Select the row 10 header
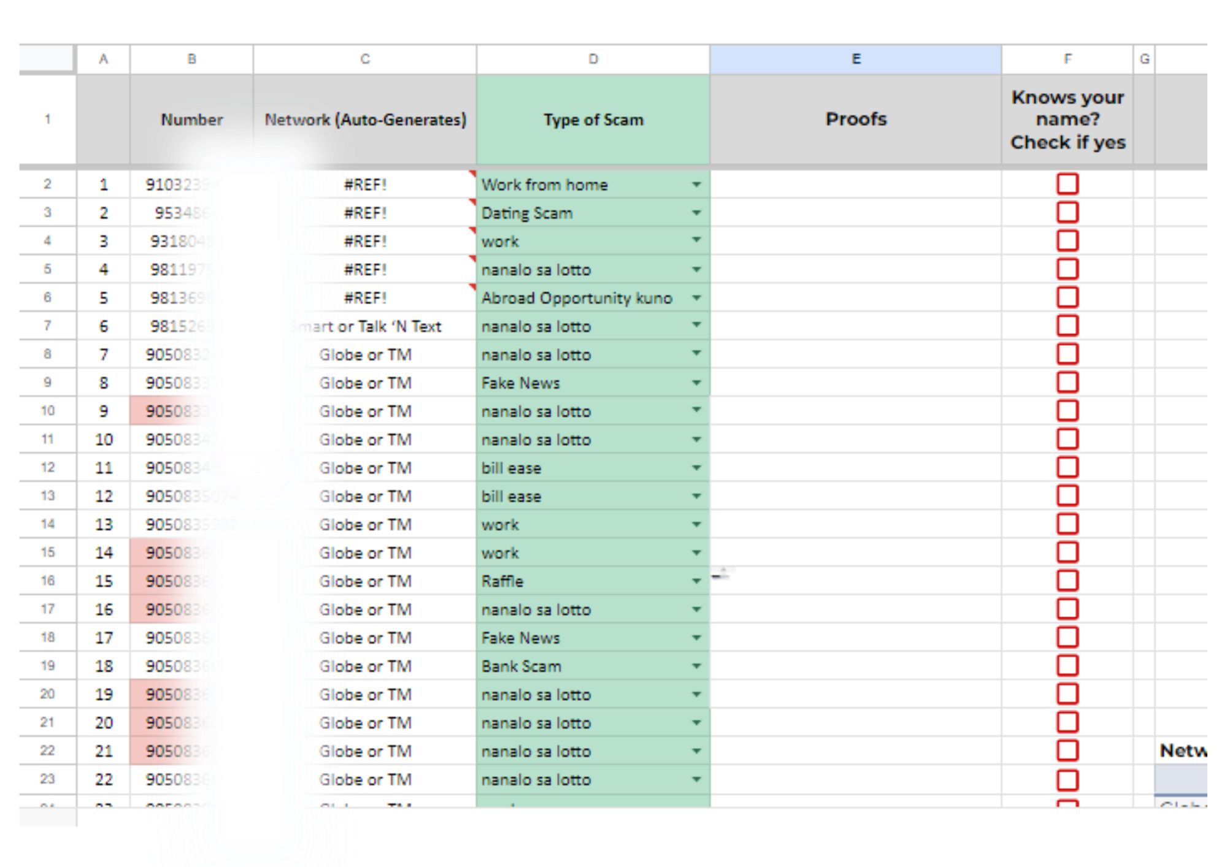The width and height of the screenshot is (1227, 867). point(47,411)
